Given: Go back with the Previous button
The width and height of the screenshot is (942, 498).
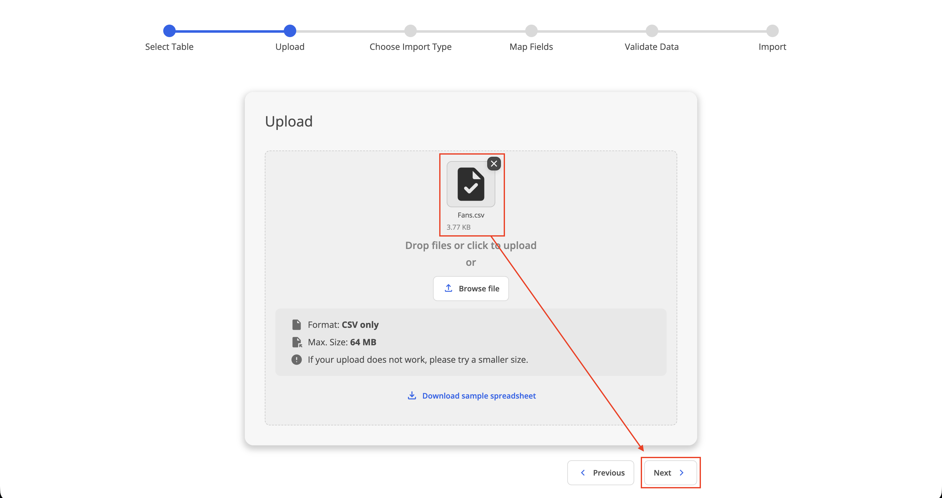Looking at the screenshot, I should [601, 472].
